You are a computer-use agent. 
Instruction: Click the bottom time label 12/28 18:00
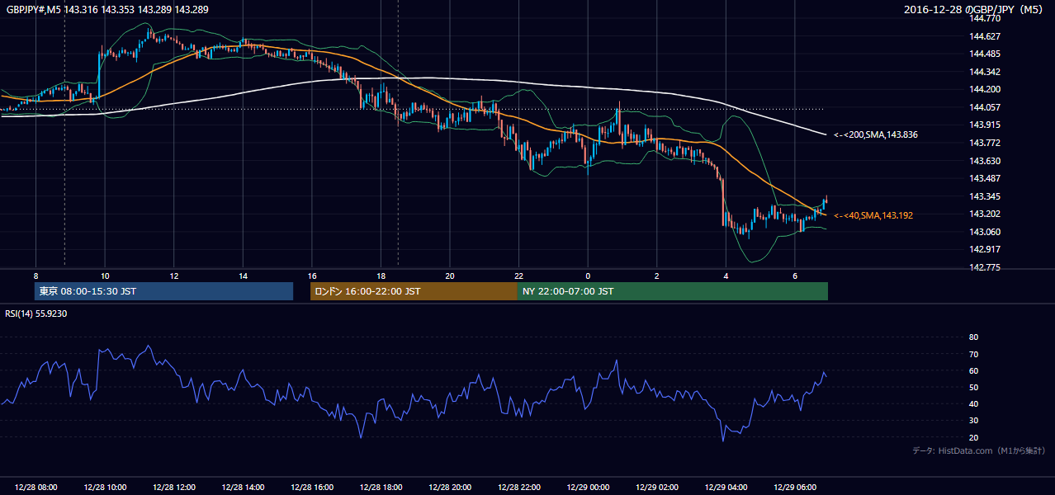pyautogui.click(x=381, y=488)
